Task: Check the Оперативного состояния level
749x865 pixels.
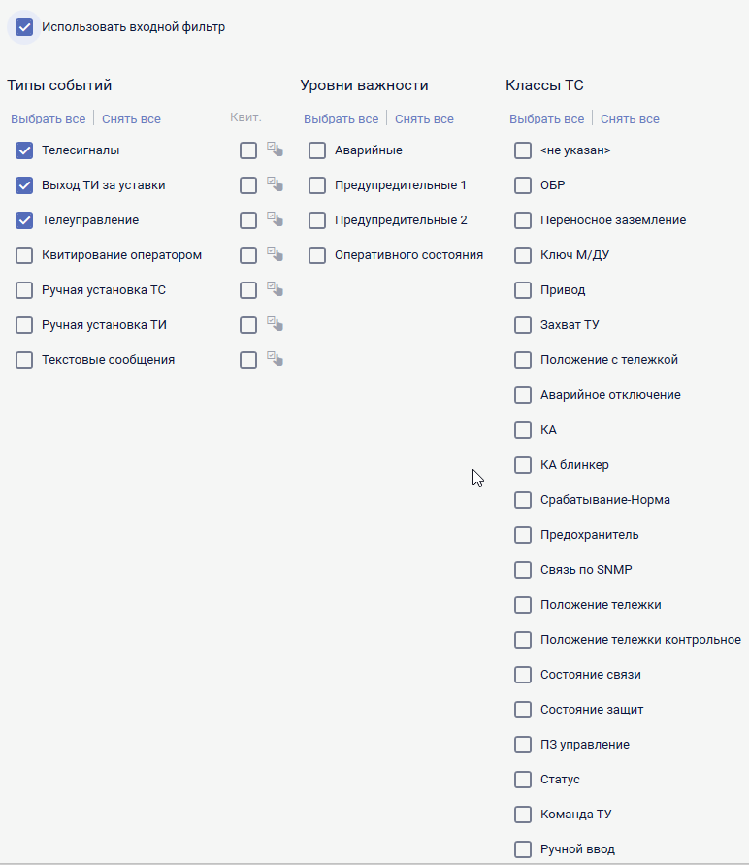Action: click(317, 255)
